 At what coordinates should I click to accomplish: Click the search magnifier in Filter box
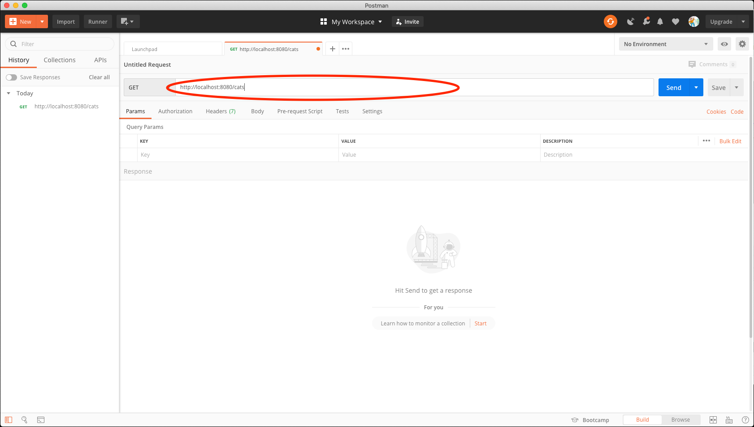click(x=13, y=44)
